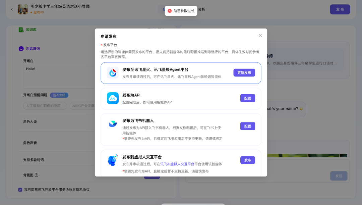Click the top-right 发布 button
Screen dimensions: 362x205
(340, 9)
